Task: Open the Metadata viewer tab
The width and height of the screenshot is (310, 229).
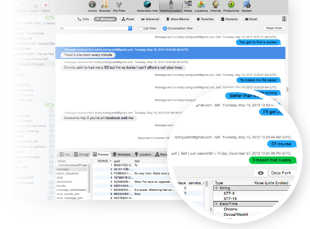Action: click(121, 154)
